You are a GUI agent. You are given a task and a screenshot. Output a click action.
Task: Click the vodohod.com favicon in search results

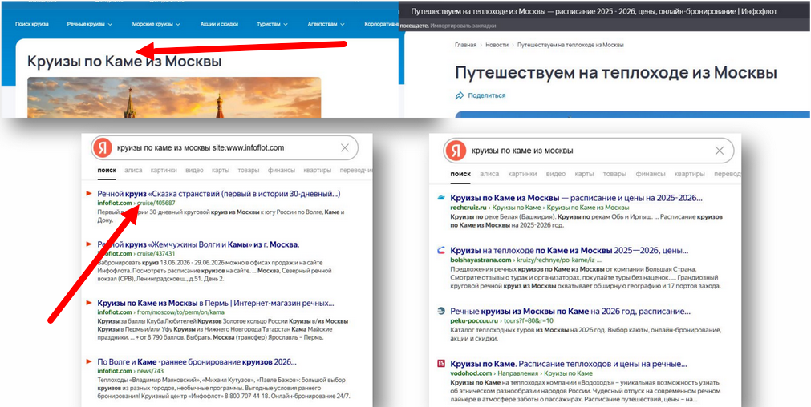click(x=440, y=363)
